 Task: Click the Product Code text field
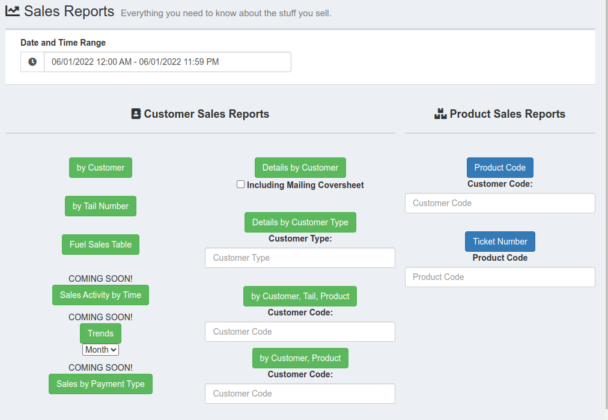tap(500, 277)
